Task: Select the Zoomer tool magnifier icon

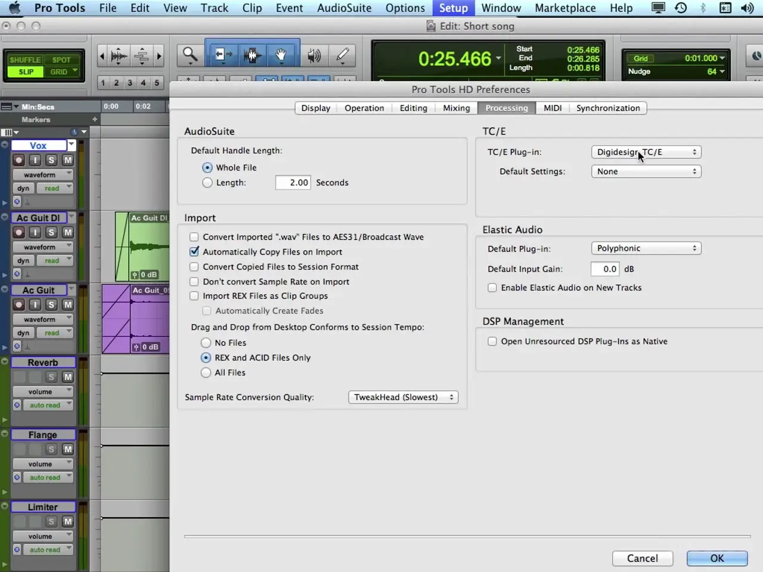Action: [x=190, y=55]
